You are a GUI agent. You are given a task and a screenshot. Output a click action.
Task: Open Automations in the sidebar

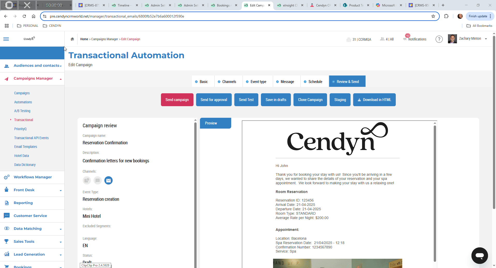click(23, 102)
